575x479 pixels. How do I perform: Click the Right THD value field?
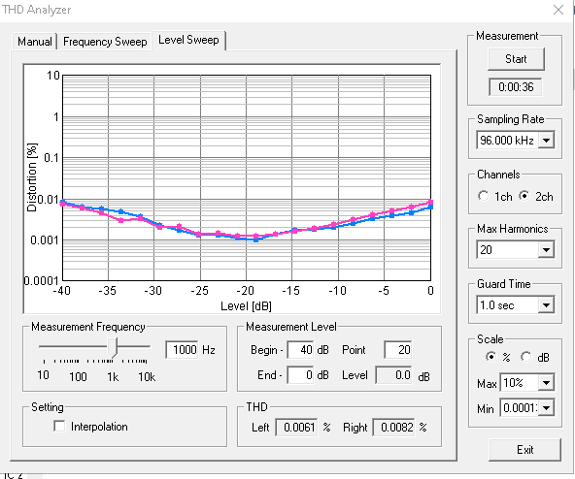click(393, 427)
